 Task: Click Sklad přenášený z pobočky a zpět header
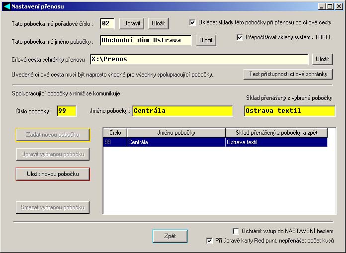[x=276, y=133]
